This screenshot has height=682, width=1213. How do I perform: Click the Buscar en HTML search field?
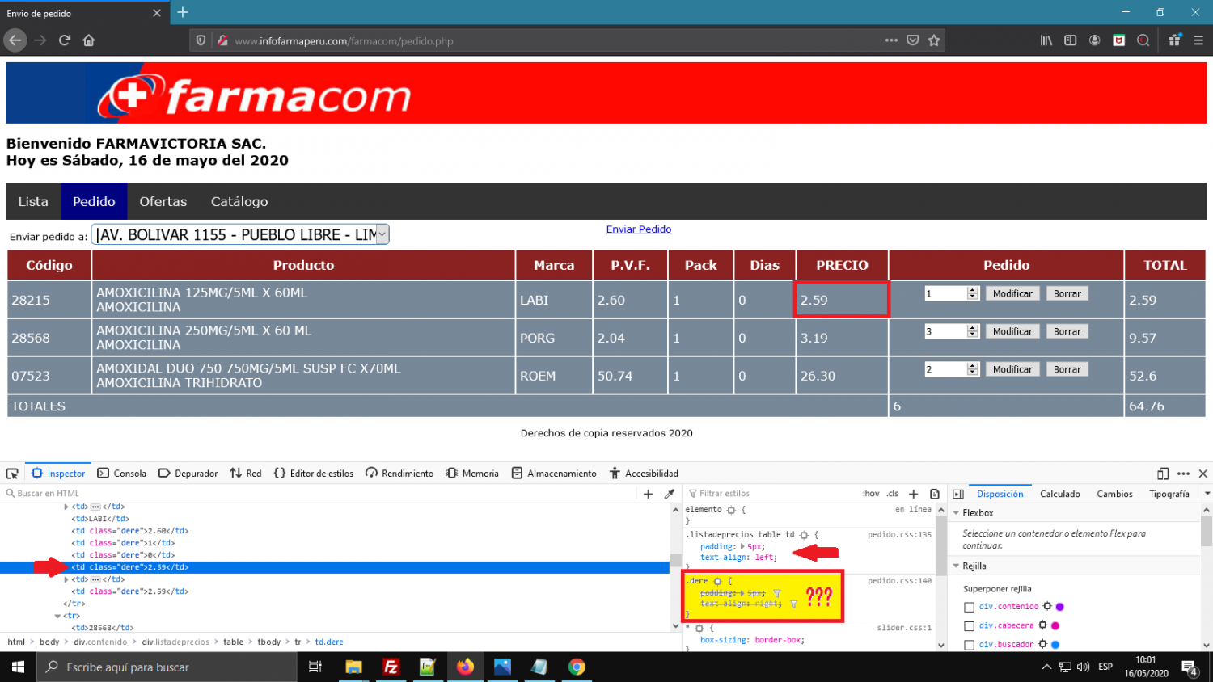tap(319, 494)
